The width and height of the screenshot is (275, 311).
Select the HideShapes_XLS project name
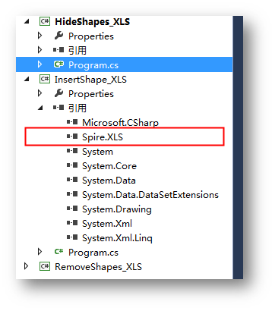point(93,22)
